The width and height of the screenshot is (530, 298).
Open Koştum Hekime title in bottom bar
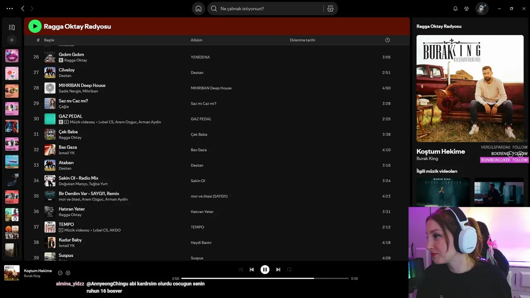point(38,271)
